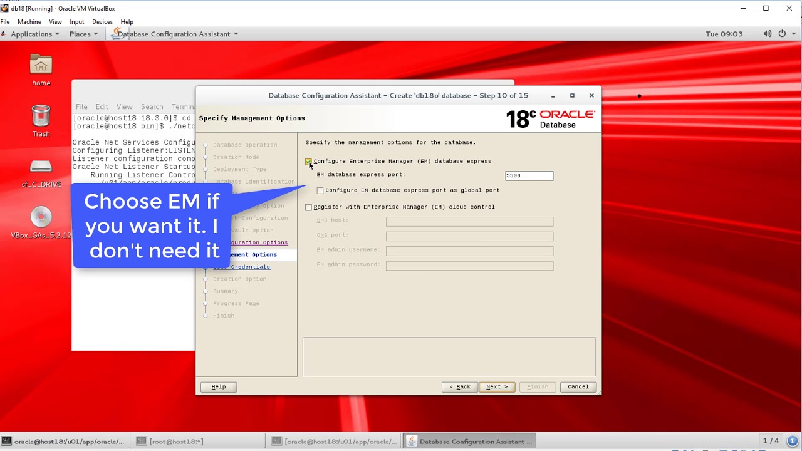
Task: Click the Next button
Action: (497, 387)
